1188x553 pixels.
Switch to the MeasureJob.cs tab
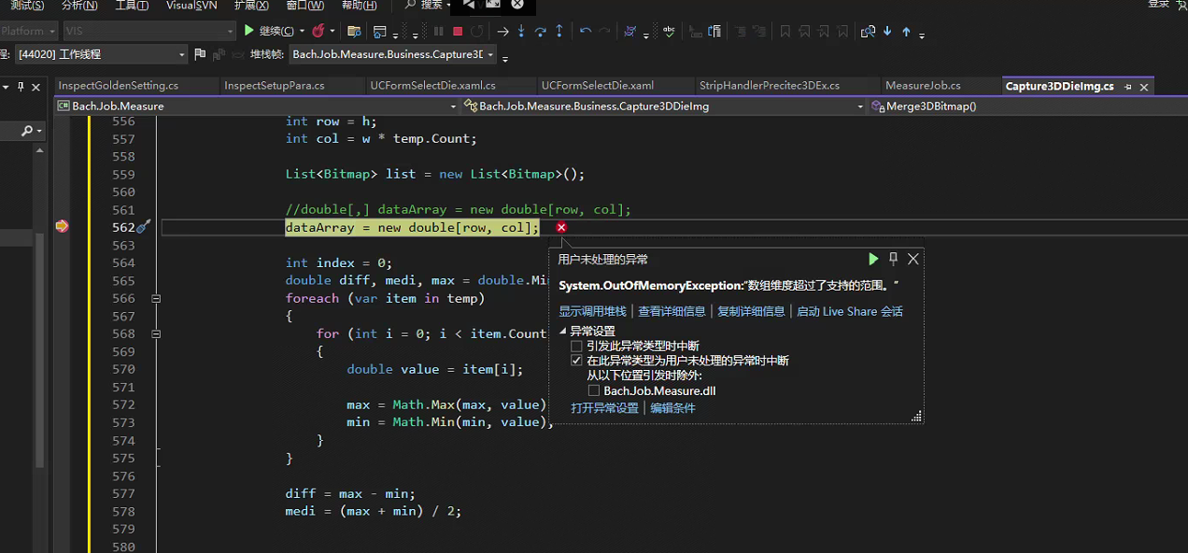click(922, 86)
